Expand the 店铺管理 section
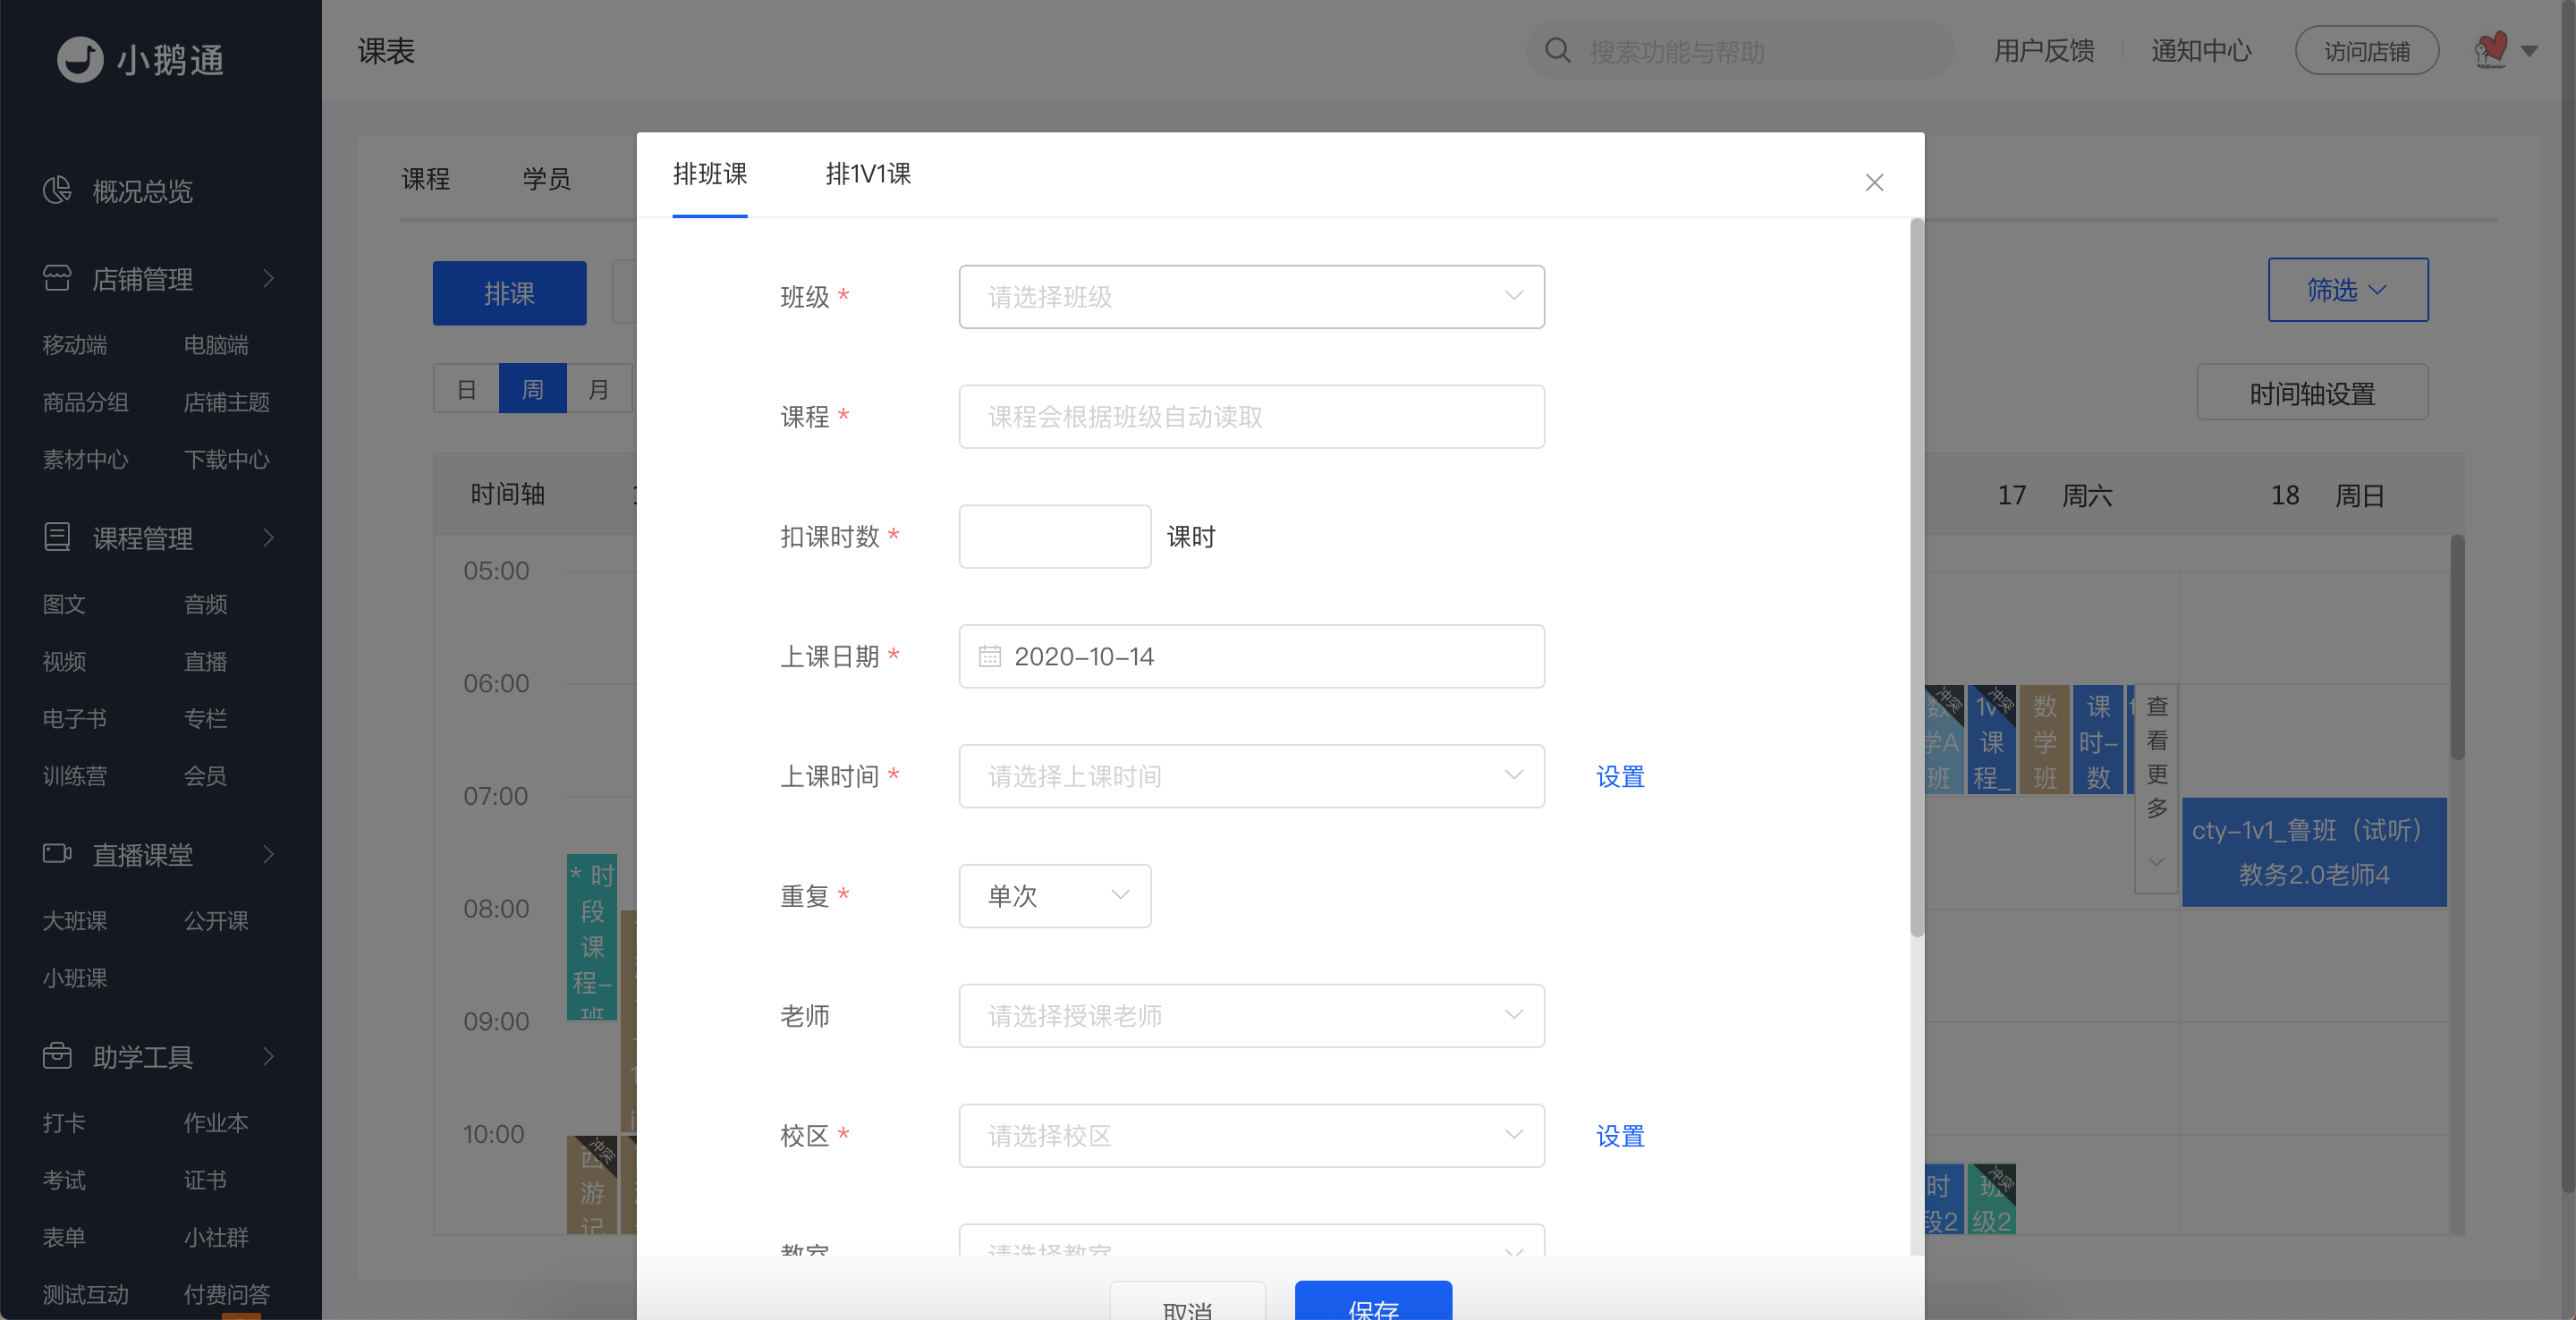This screenshot has height=1320, width=2576. [x=268, y=278]
